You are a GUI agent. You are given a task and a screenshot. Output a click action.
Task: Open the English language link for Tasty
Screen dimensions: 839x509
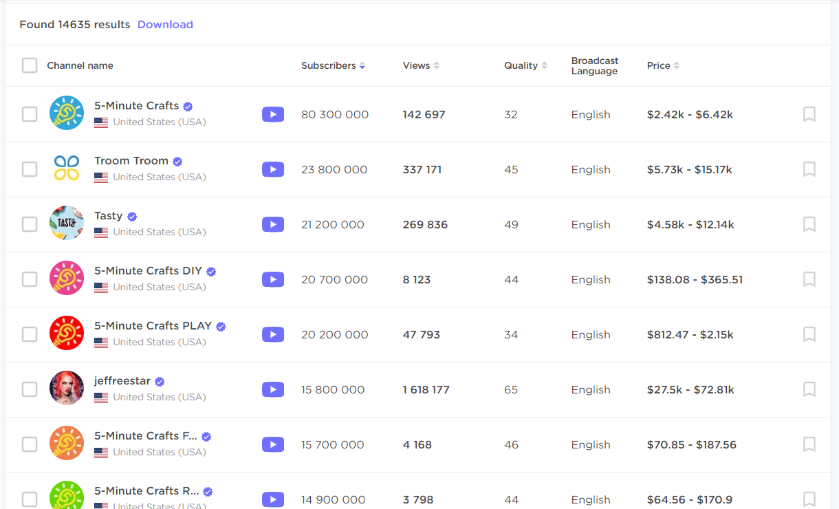tap(590, 224)
